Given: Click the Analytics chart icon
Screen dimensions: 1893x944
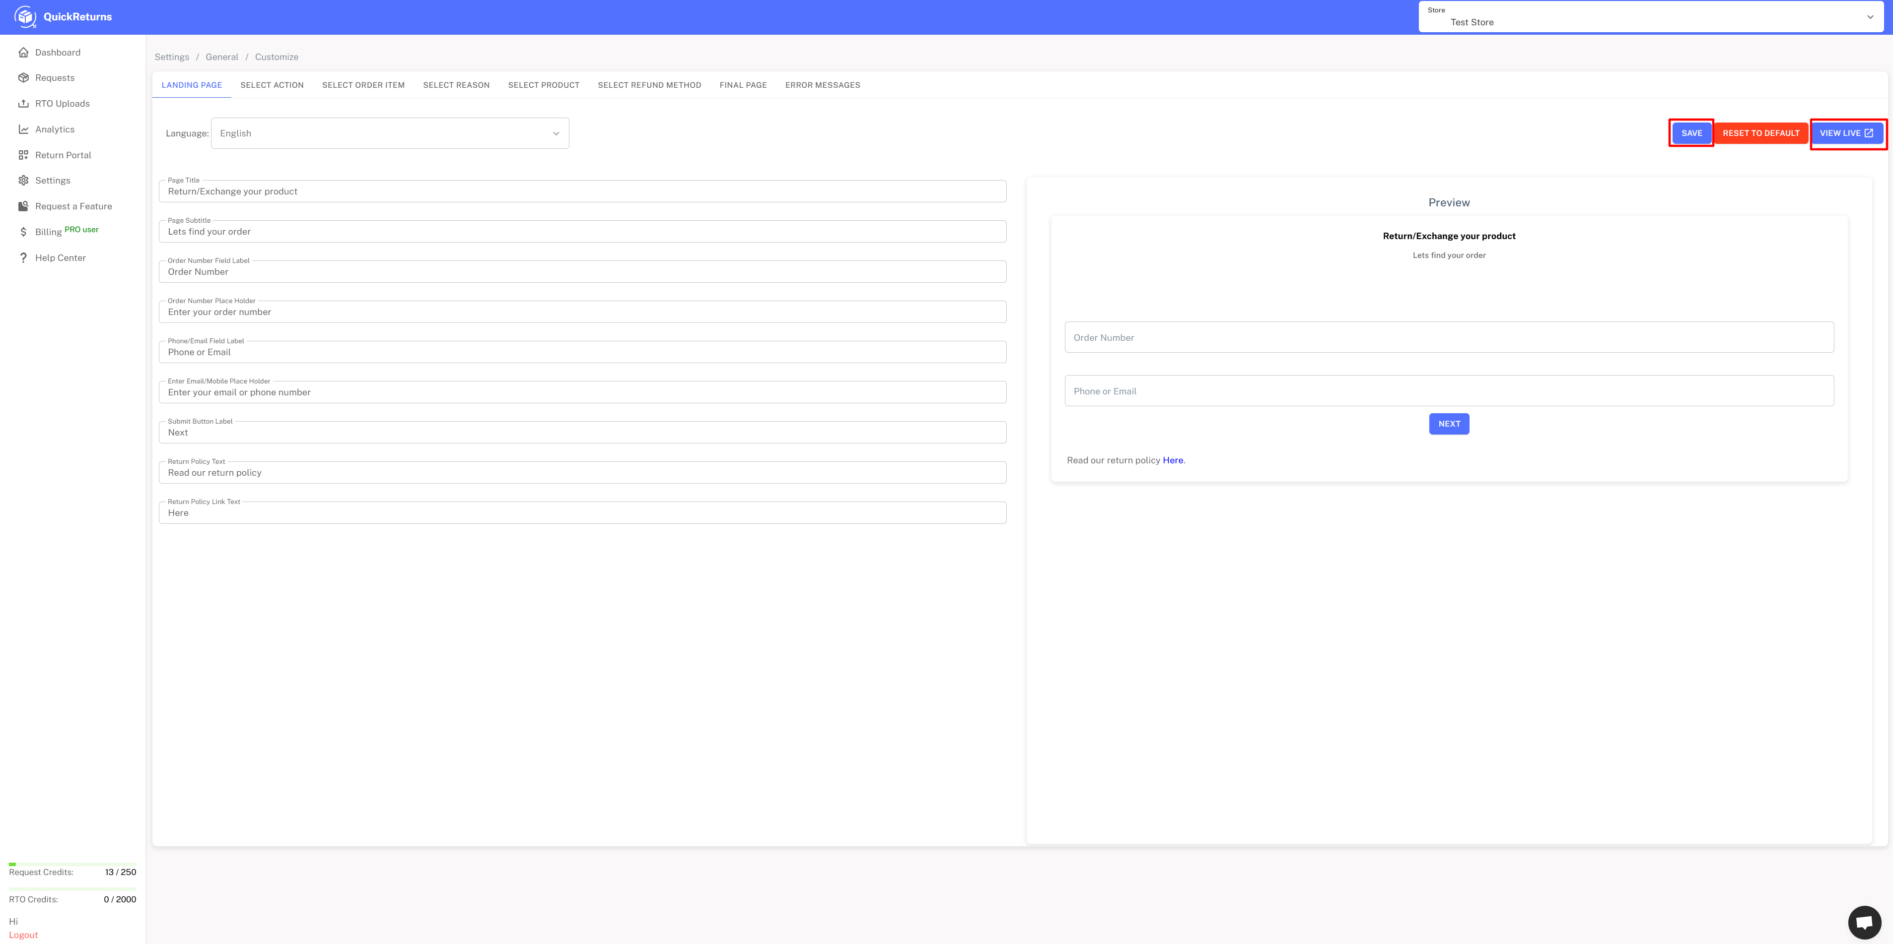Looking at the screenshot, I should click(x=23, y=129).
